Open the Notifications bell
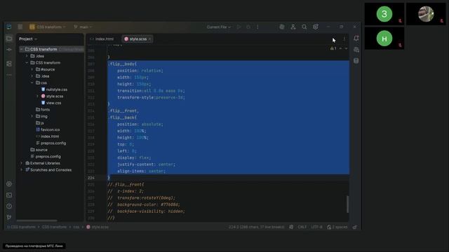 (356, 38)
